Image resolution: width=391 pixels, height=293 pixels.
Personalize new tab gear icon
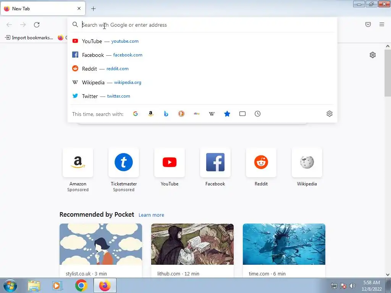(373, 55)
